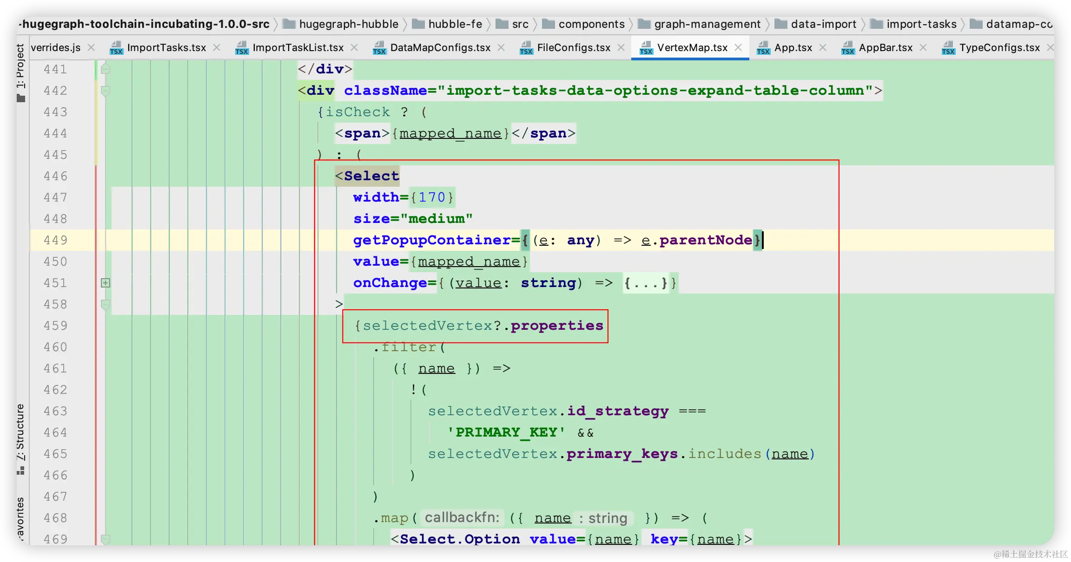Select graph-management in the breadcrumb
Screen dimensions: 1071x562
pyautogui.click(x=707, y=24)
